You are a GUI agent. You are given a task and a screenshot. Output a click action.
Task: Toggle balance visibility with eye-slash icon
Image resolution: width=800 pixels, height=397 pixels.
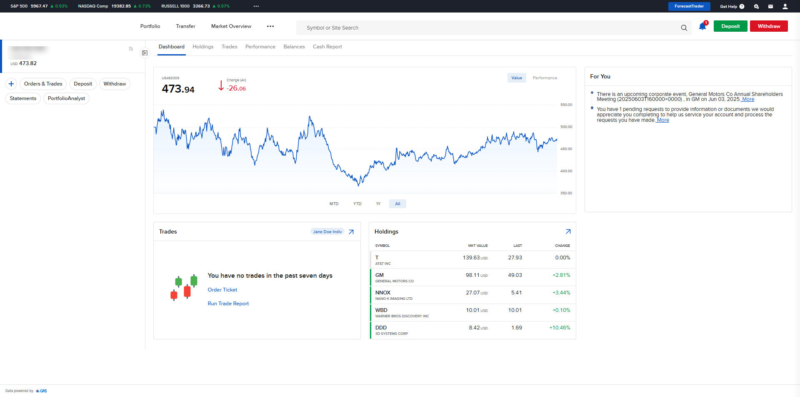131,48
